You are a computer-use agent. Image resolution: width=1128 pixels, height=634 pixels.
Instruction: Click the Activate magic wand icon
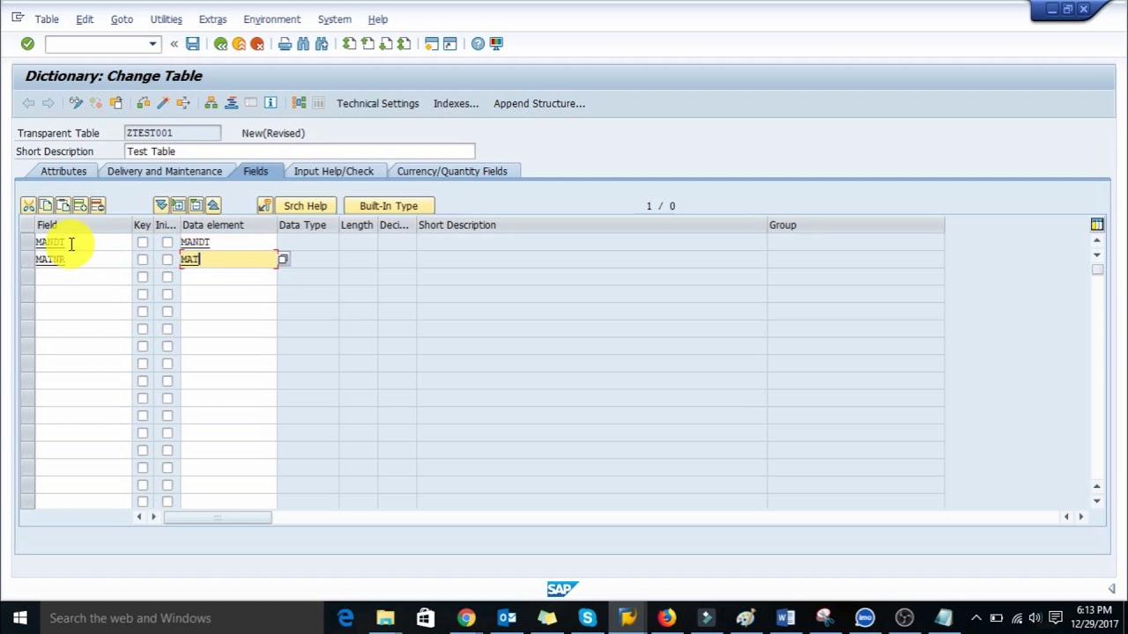click(x=163, y=103)
